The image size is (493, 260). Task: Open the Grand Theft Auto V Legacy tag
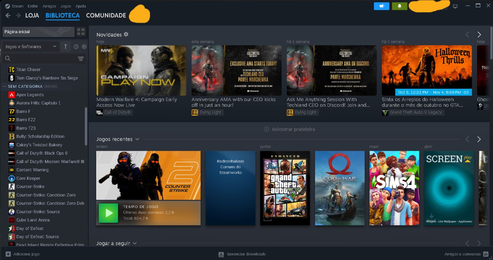[x=413, y=112]
